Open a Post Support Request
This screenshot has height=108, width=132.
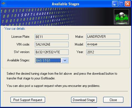click(x=28, y=100)
